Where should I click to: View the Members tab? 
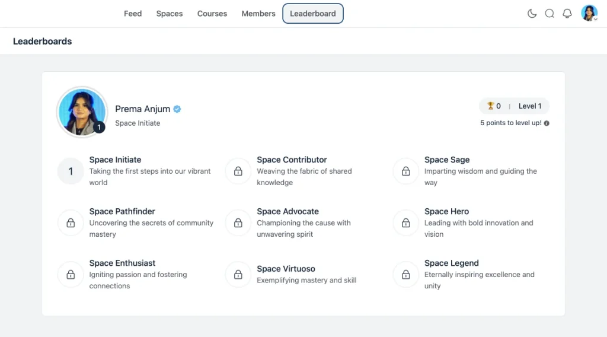pyautogui.click(x=258, y=14)
